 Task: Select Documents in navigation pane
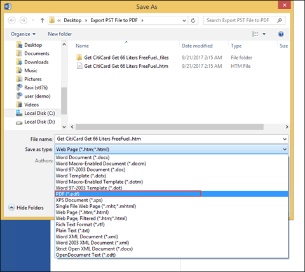click(33, 53)
